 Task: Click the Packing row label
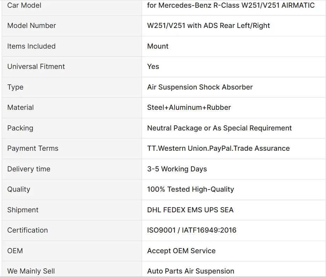point(20,128)
